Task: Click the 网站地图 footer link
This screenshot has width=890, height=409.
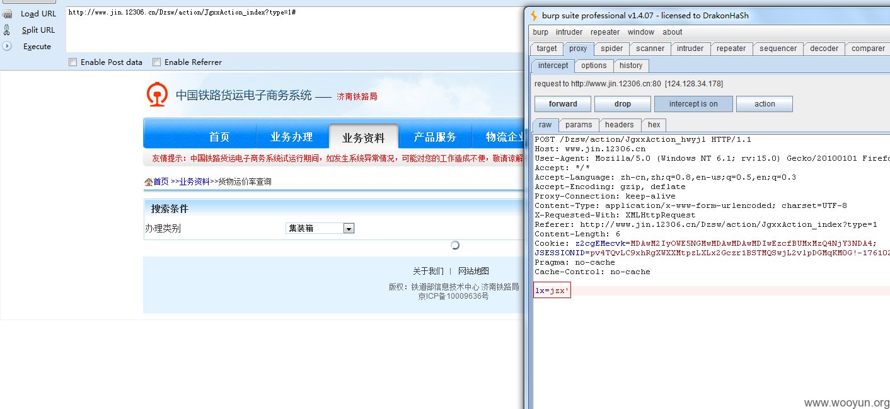Action: tap(473, 271)
